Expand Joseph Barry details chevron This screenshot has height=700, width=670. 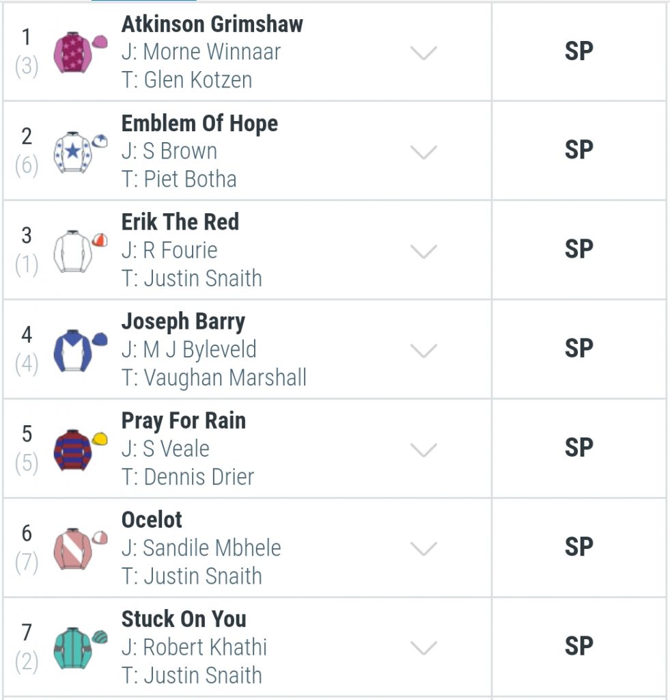423,351
